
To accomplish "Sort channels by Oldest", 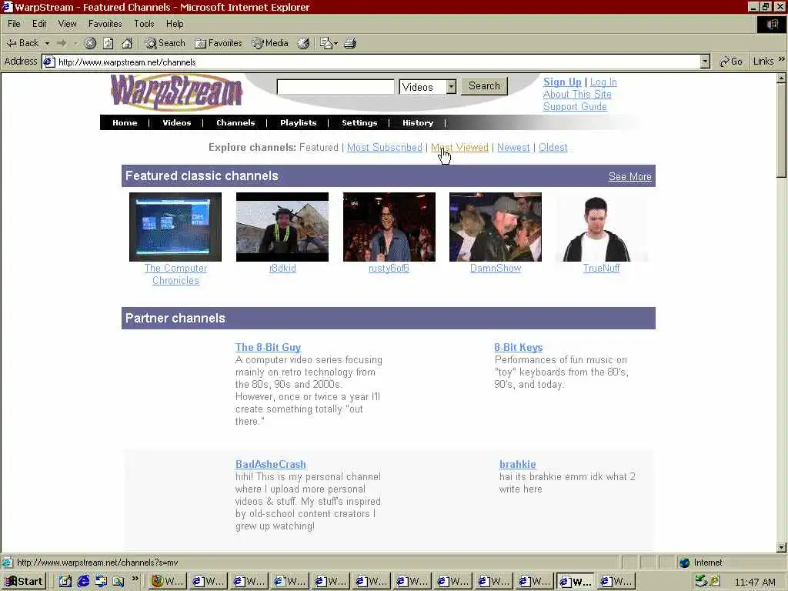I will click(553, 147).
